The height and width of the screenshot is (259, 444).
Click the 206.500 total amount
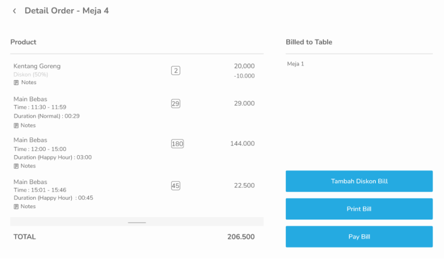241,237
